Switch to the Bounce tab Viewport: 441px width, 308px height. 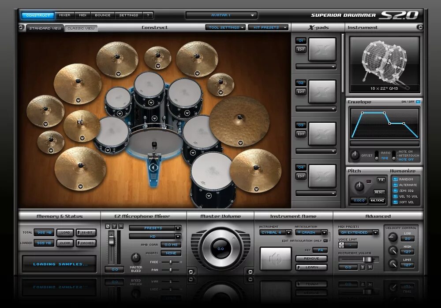pyautogui.click(x=103, y=15)
